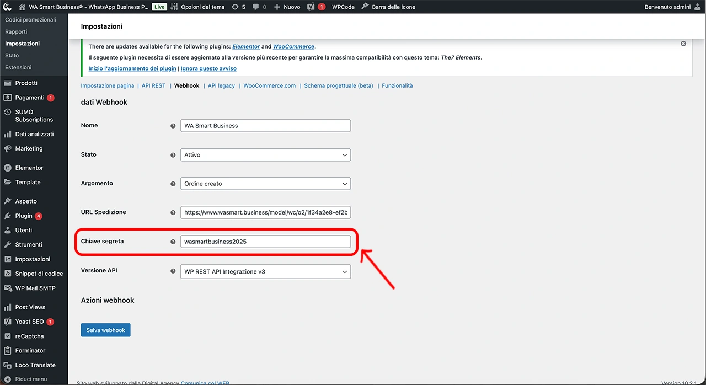Image resolution: width=706 pixels, height=385 pixels.
Task: Expand the Versione API dropdown
Action: pos(265,271)
